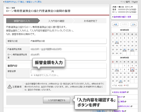
Task: Click the 半角数字で入力してください hint text
Action: coord(45,75)
